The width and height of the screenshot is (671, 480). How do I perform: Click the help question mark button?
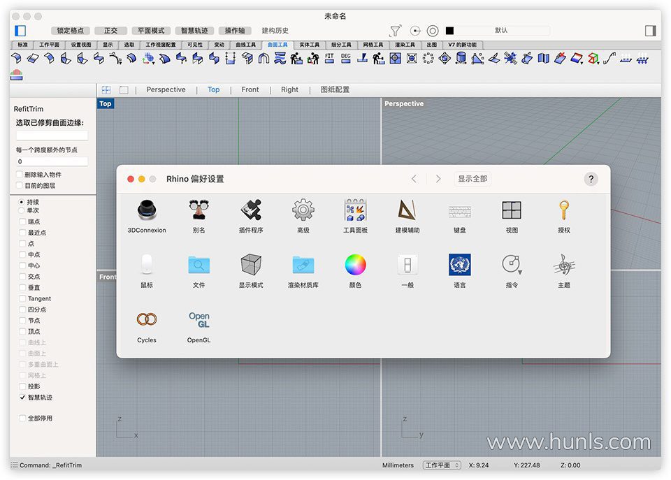click(591, 179)
